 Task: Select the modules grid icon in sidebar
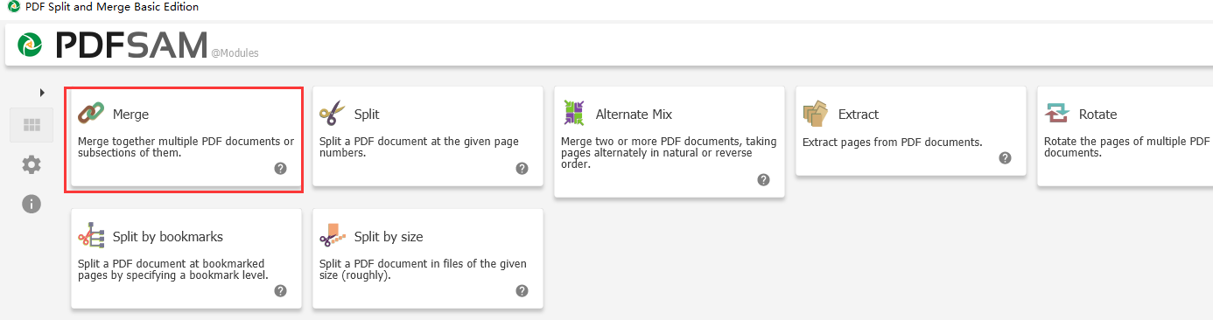[32, 125]
